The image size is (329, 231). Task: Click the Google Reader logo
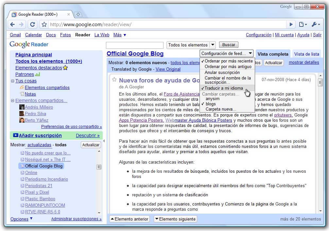29,44
